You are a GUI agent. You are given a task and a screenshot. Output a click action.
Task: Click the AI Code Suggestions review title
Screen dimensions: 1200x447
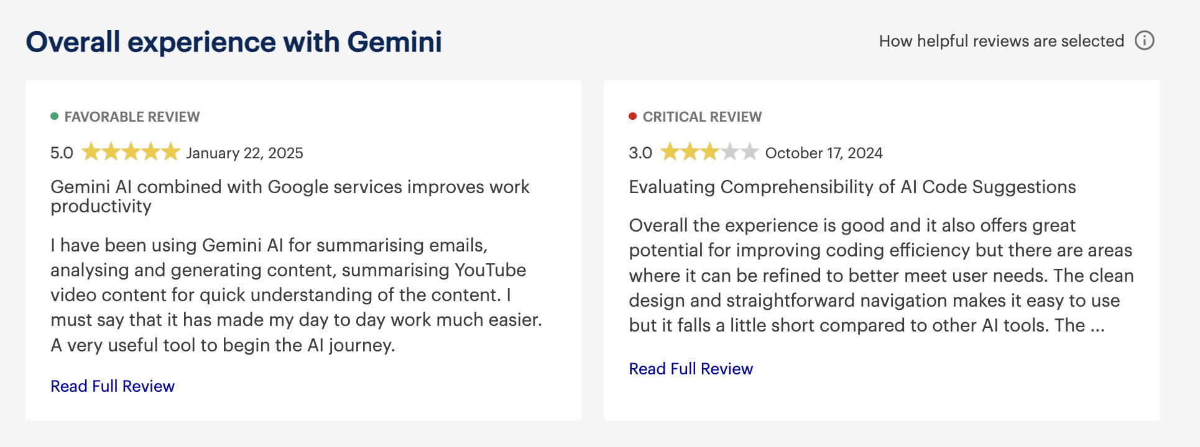click(x=852, y=186)
